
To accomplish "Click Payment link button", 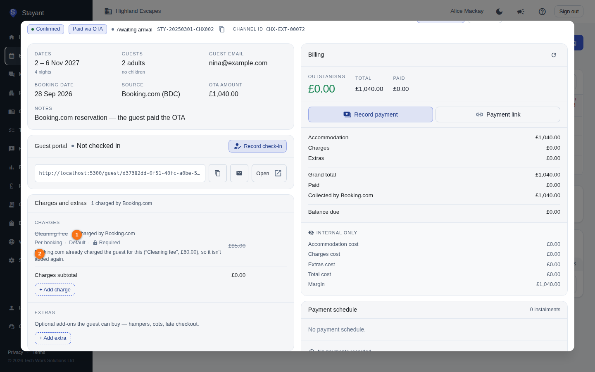I will [x=497, y=114].
